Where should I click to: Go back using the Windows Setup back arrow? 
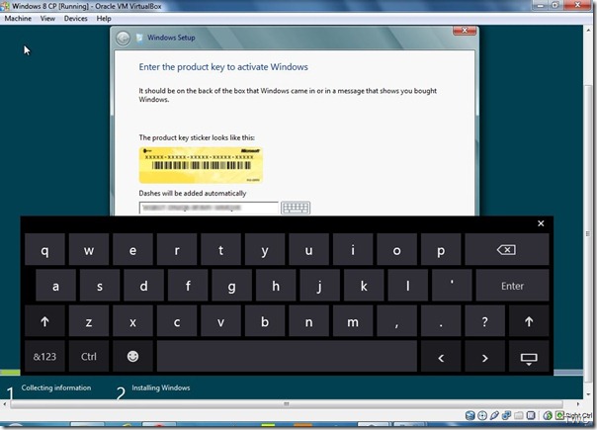click(123, 39)
